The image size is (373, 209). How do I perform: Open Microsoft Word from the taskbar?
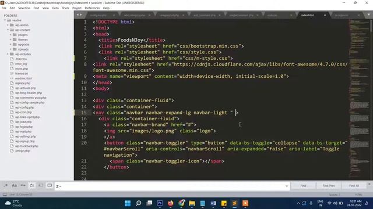coord(213,203)
